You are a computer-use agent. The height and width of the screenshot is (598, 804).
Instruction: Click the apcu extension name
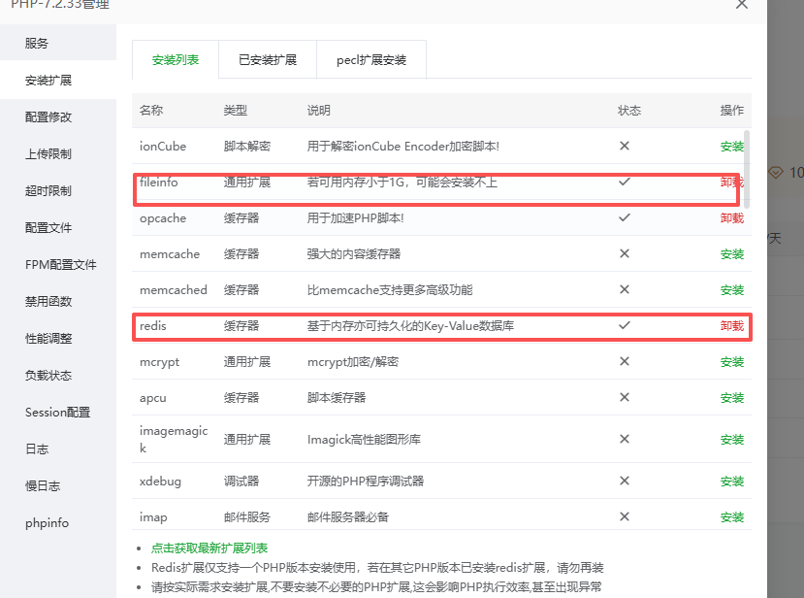pos(153,398)
